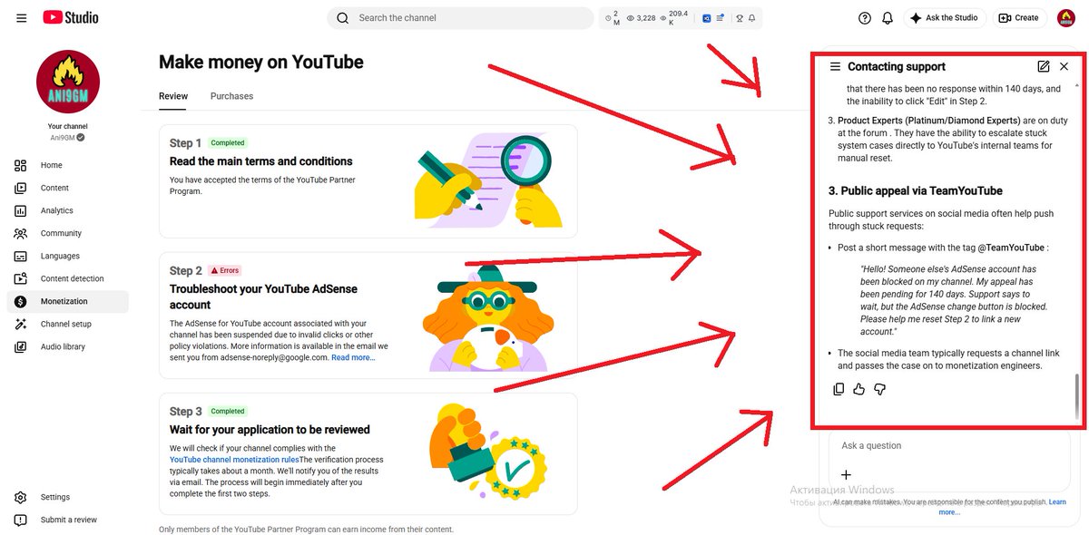Click the plus attach button in chat
1089x535 pixels.
pyautogui.click(x=846, y=474)
